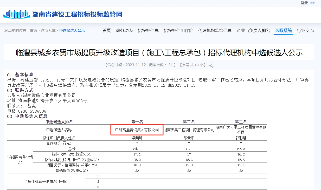This screenshot has width=321, height=190.
Task: Click the site title 湖南省建设工程招标投标监管网
Action: coord(77,14)
